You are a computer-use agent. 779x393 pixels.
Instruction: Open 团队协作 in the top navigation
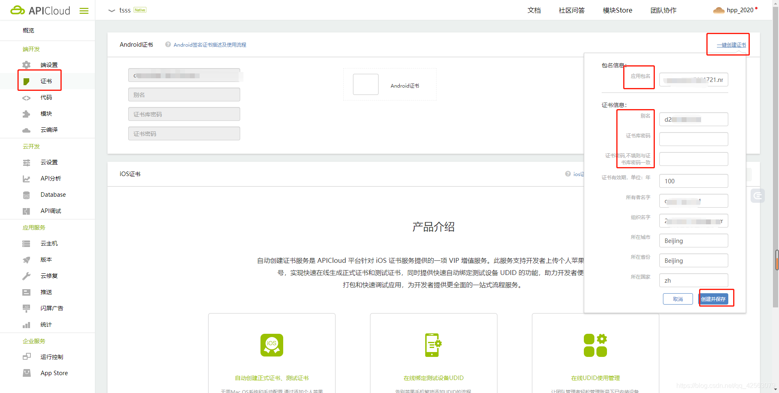click(x=663, y=11)
